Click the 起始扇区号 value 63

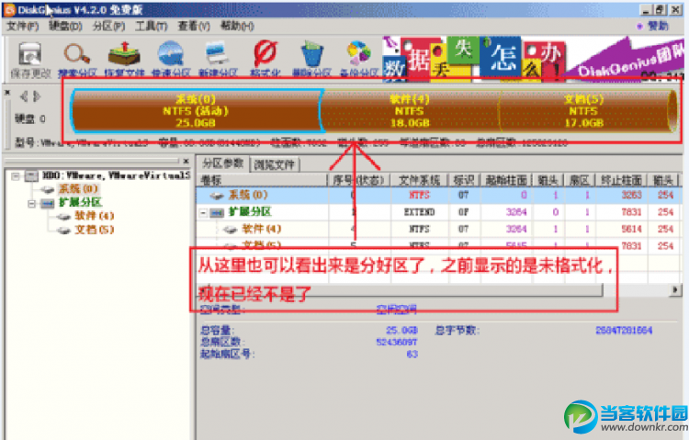click(x=412, y=354)
